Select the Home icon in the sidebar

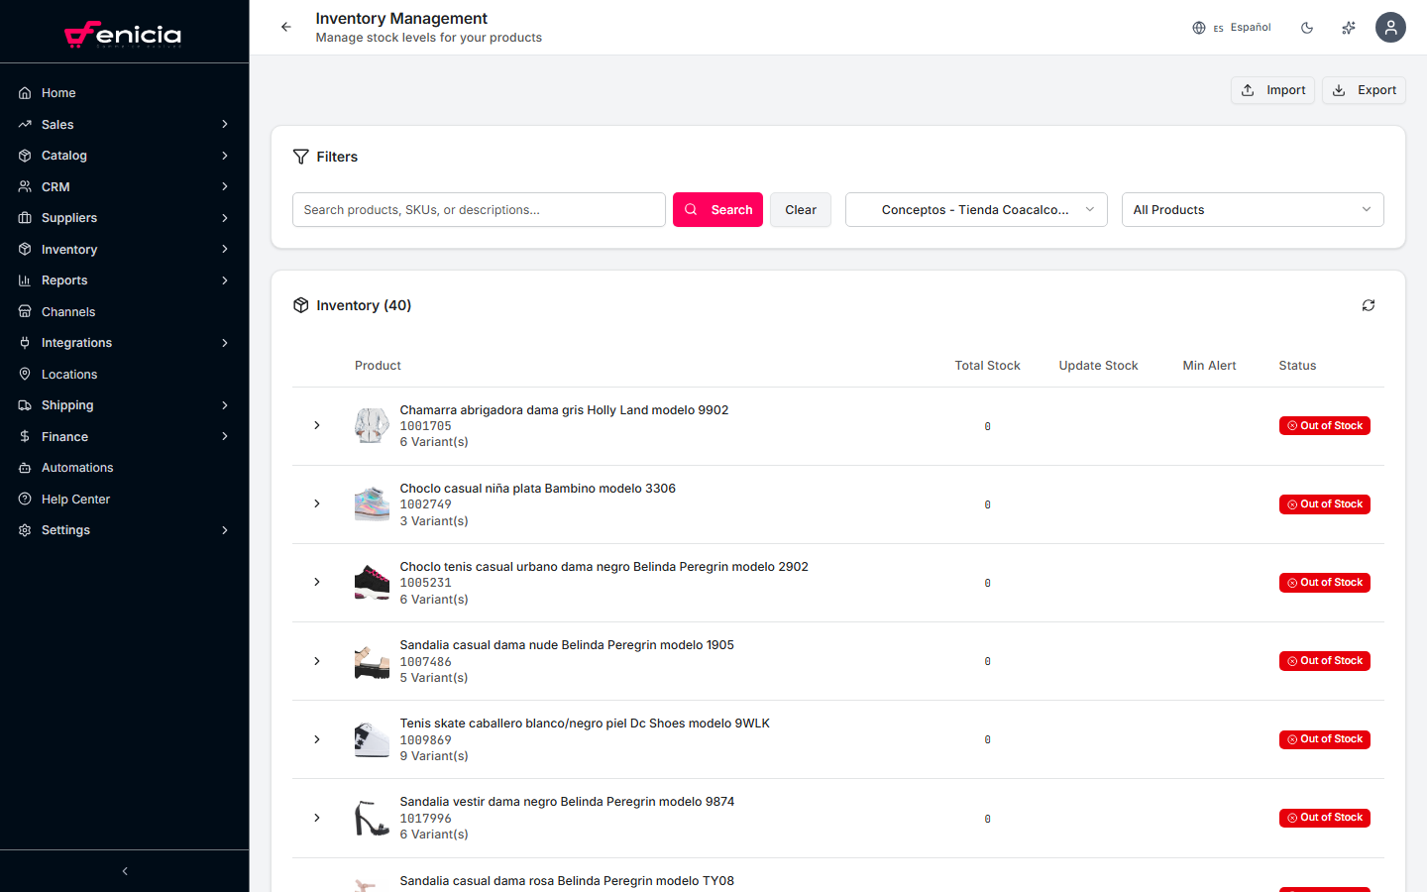24,92
